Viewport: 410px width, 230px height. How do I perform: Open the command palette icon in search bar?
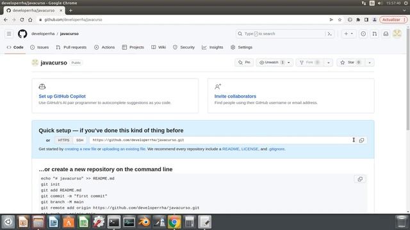[x=330, y=34]
